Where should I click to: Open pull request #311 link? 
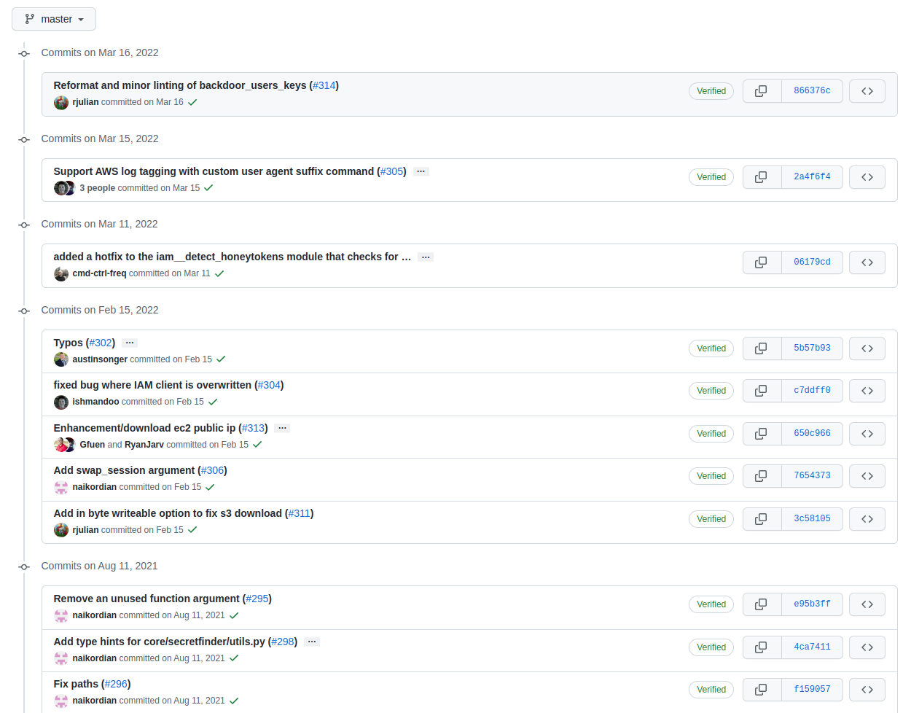pyautogui.click(x=300, y=513)
